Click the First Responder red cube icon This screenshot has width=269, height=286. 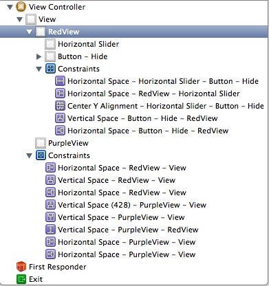point(21,267)
